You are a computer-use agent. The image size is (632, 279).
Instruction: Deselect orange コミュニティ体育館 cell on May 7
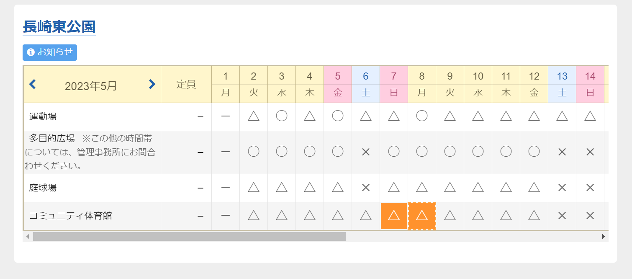[394, 216]
